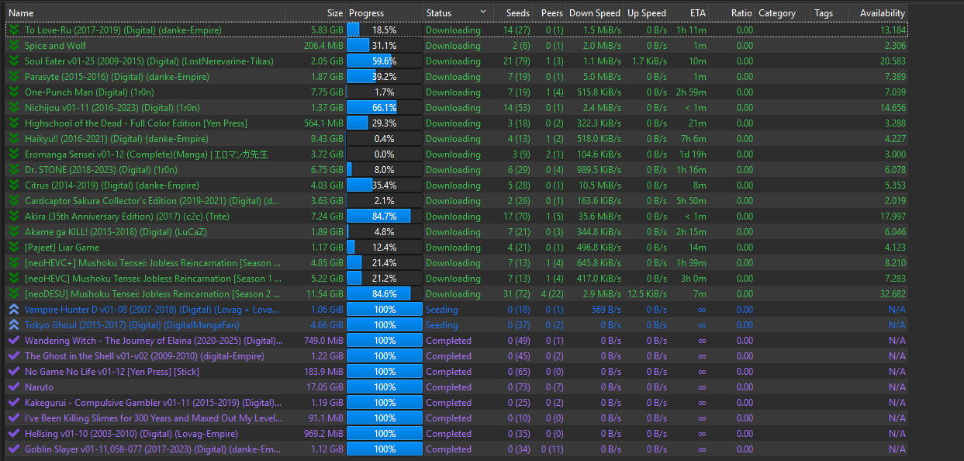Click the completed checkmark beside Hellsing v01-10
Screen dimensions: 964x461
13,433
